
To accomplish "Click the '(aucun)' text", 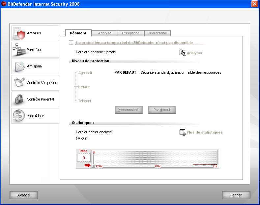I will (82, 138).
